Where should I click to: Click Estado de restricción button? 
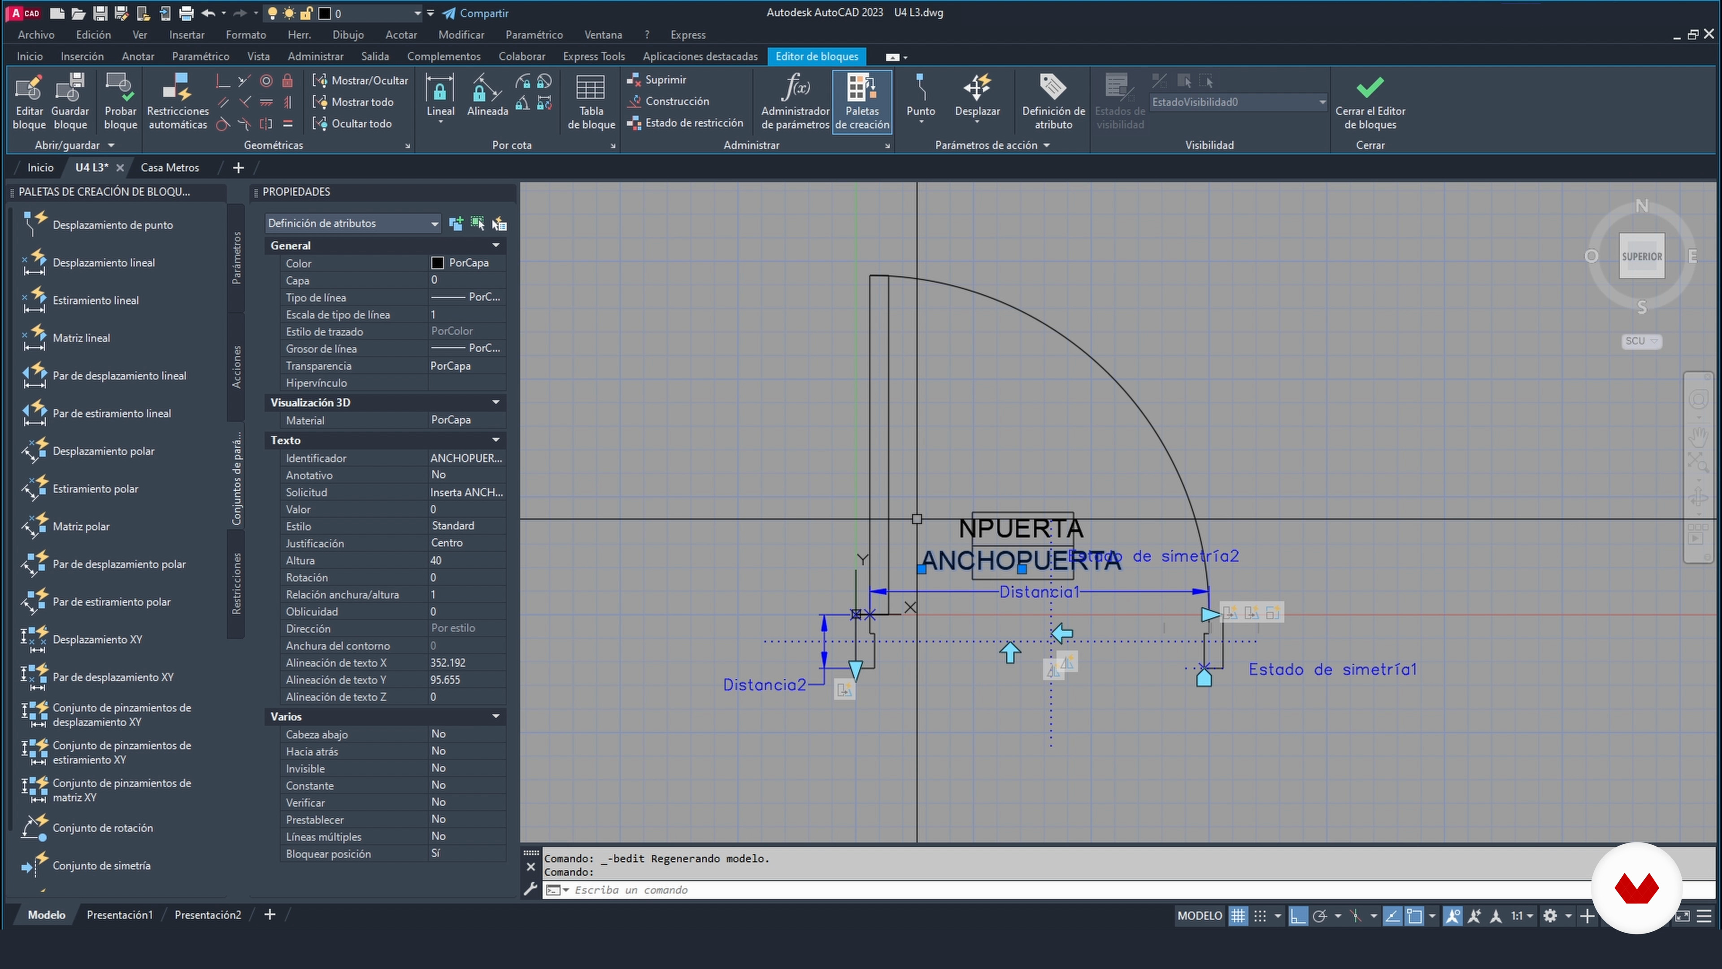[685, 123]
